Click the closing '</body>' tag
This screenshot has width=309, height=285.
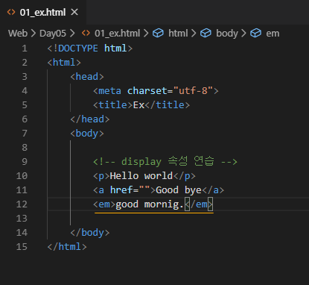coord(90,233)
